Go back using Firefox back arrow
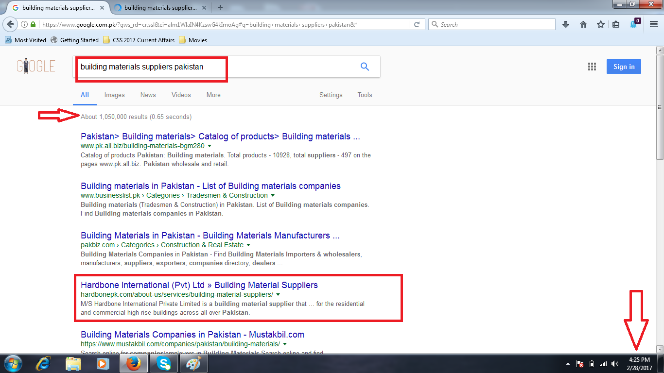This screenshot has height=373, width=664. tap(10, 24)
